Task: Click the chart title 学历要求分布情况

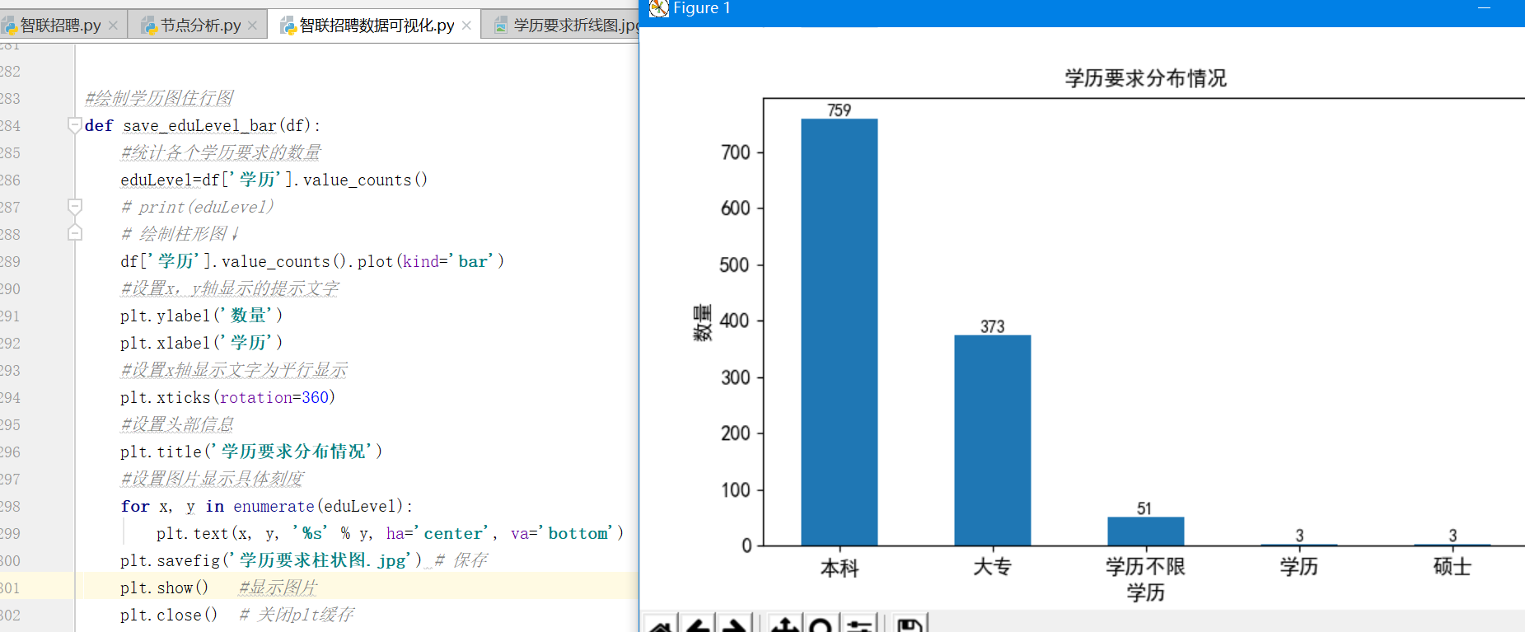Action: pos(1145,78)
